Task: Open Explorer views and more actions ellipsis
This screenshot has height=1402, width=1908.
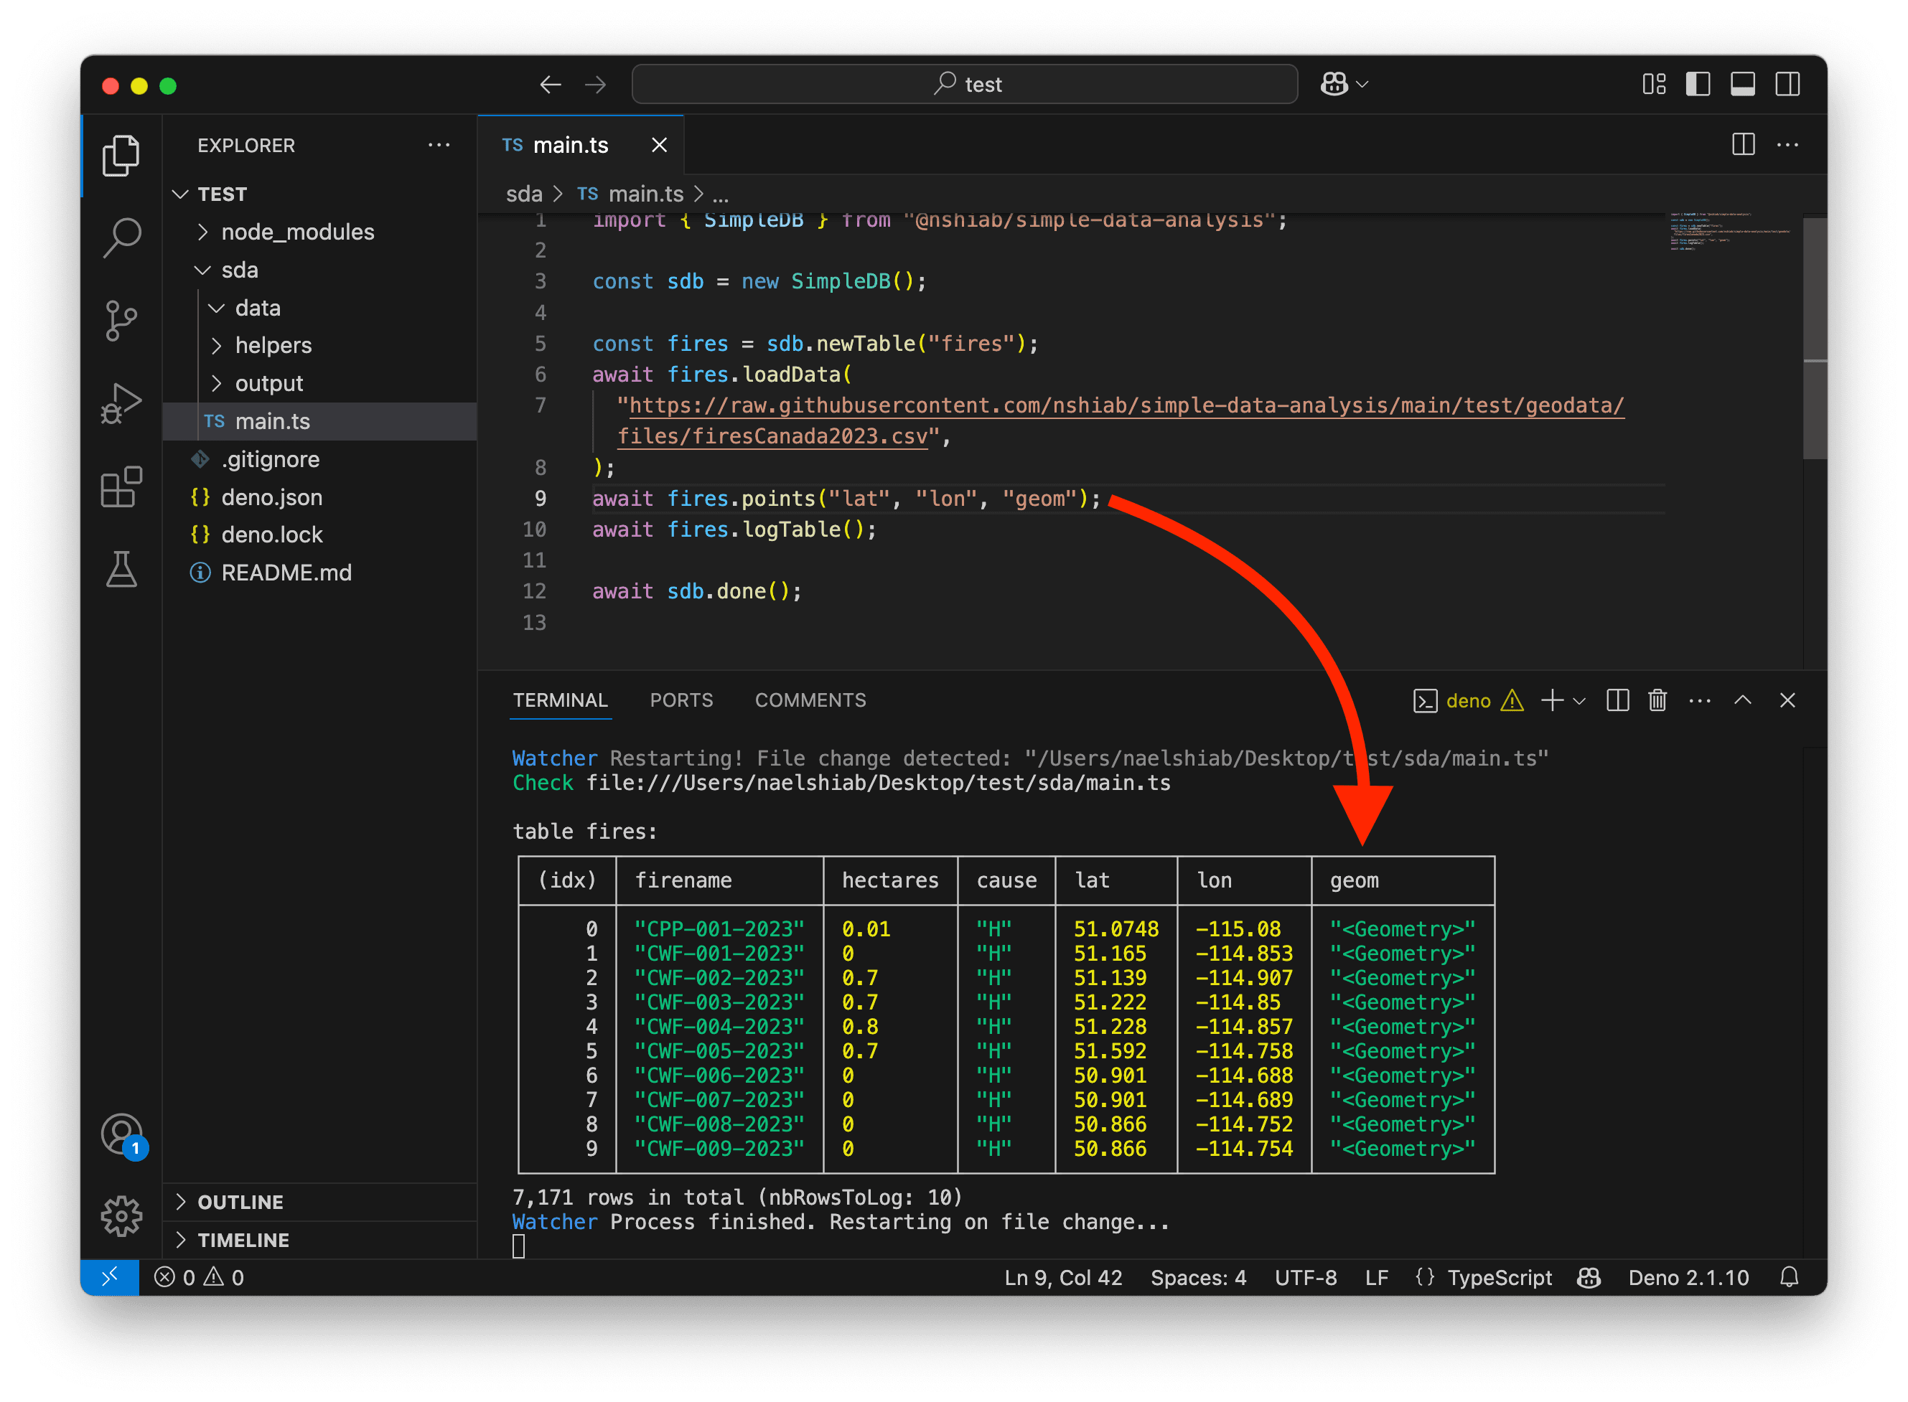Action: (x=439, y=145)
